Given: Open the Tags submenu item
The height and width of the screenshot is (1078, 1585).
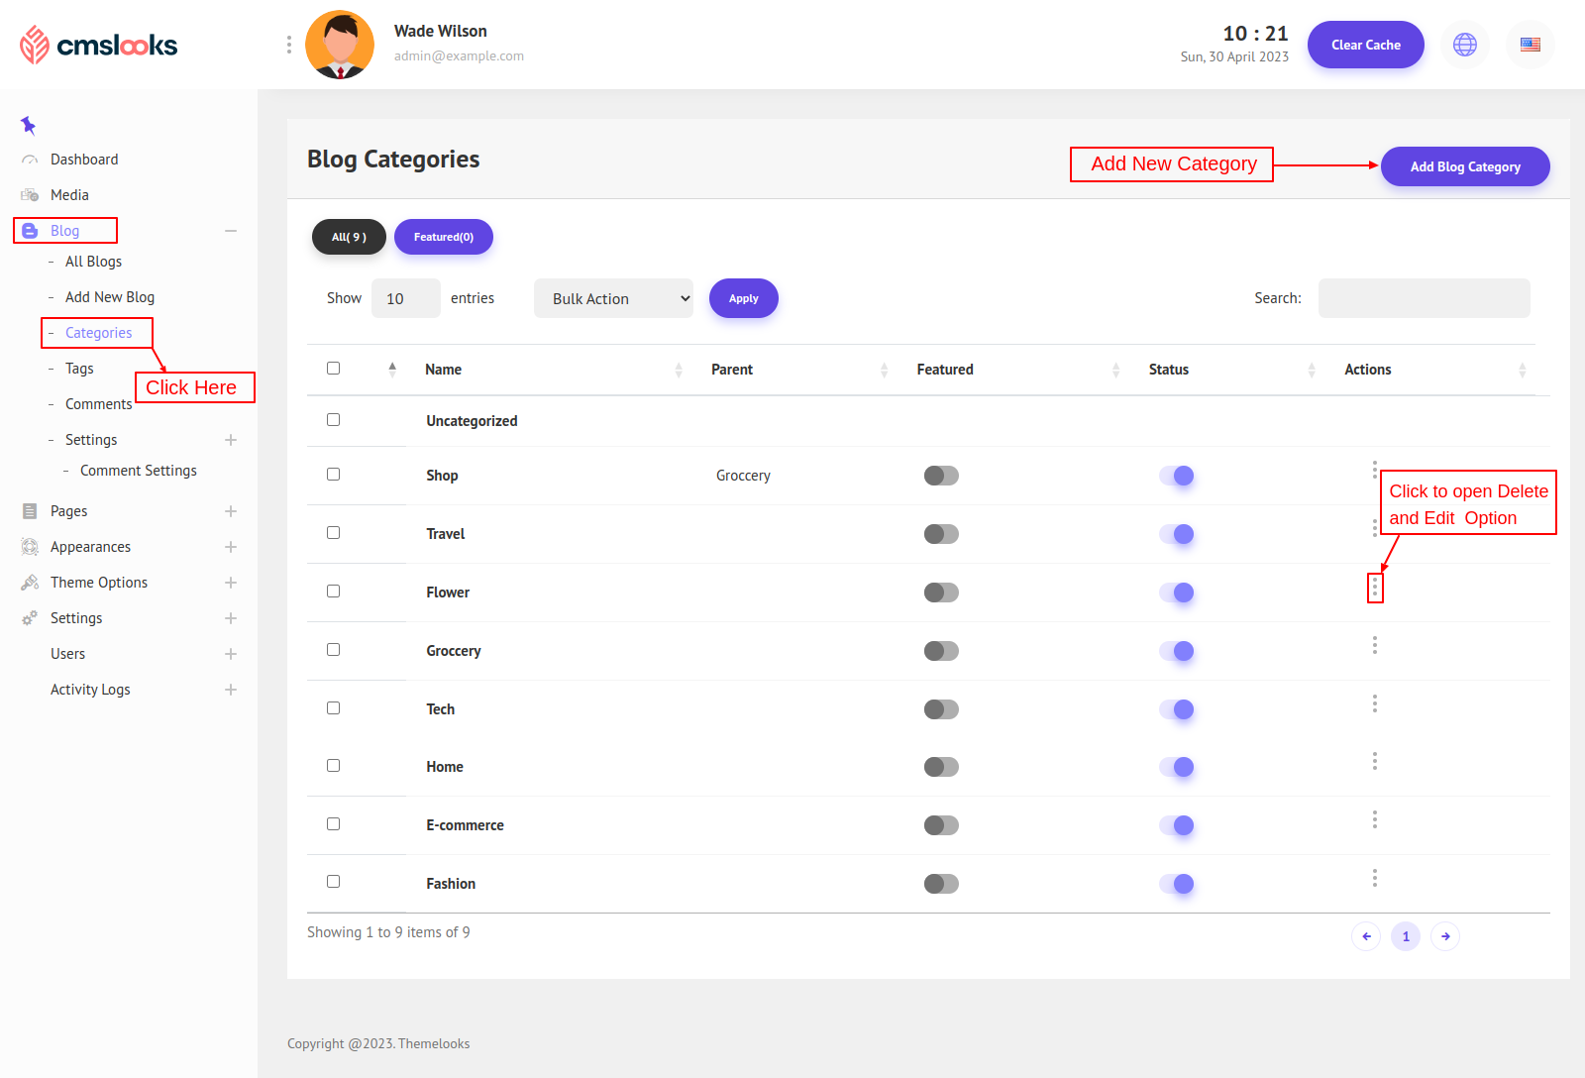Looking at the screenshot, I should [79, 369].
